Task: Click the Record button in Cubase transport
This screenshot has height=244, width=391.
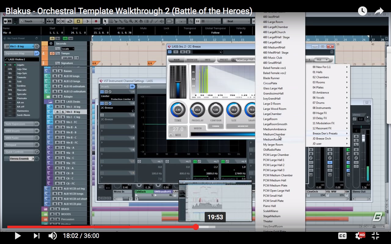Action: 96,21
